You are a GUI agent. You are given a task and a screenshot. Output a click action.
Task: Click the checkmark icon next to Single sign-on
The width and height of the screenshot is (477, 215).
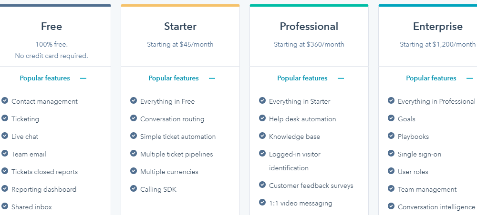pos(391,154)
